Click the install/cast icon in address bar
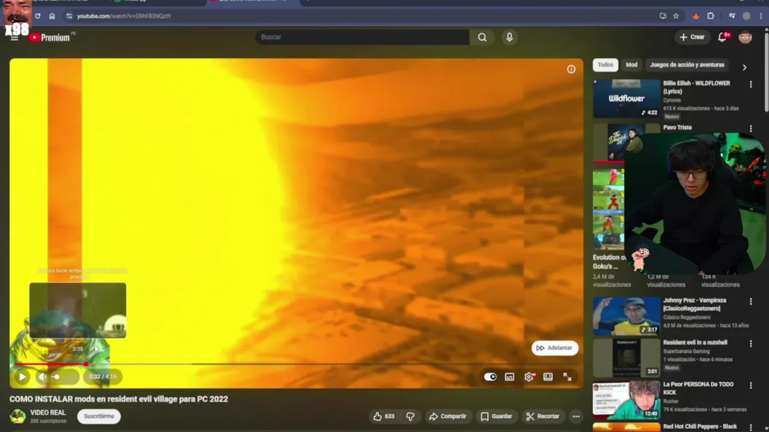Viewport: 769px width, 432px height. (x=663, y=16)
